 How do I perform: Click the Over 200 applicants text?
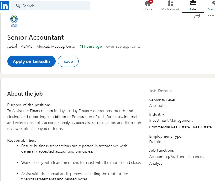point(123,47)
